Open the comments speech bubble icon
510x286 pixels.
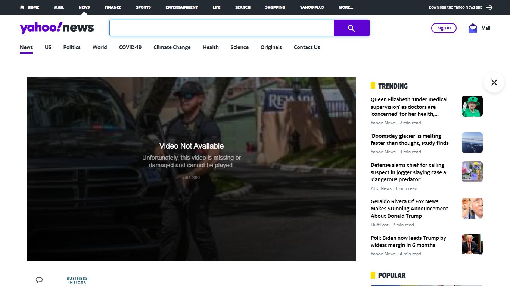pyautogui.click(x=39, y=280)
